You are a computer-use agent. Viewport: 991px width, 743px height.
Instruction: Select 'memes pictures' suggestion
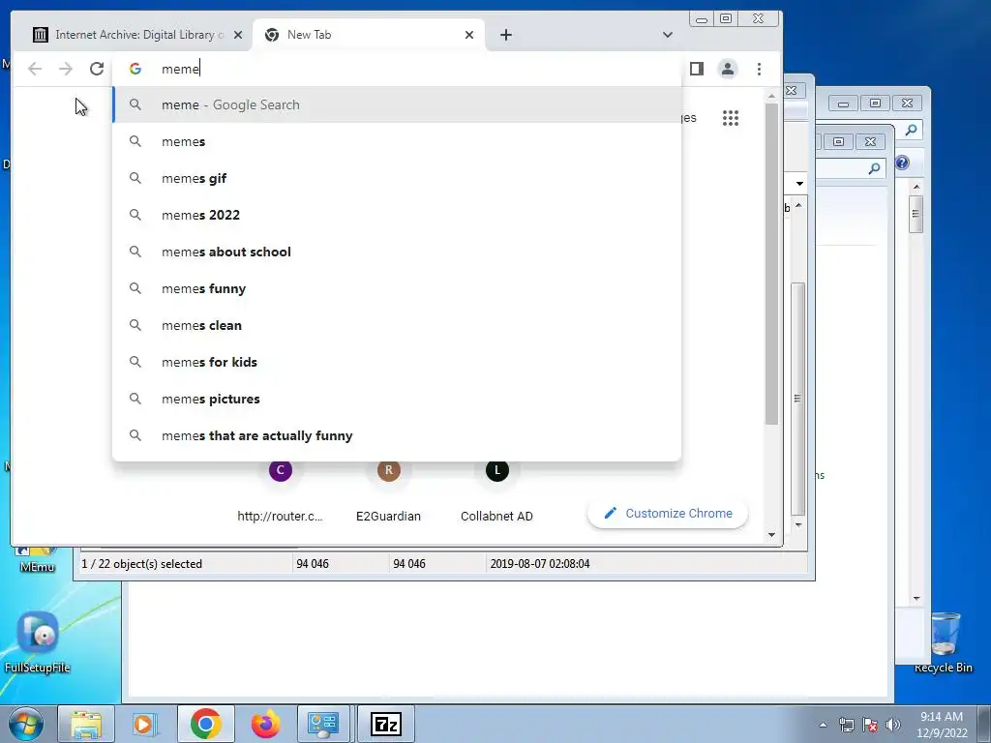tap(397, 398)
